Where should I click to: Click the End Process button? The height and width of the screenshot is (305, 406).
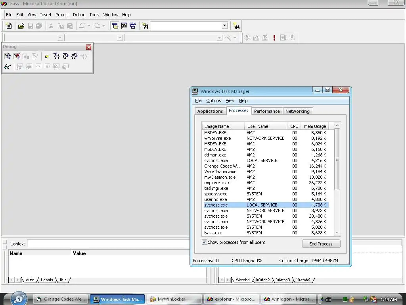point(321,244)
